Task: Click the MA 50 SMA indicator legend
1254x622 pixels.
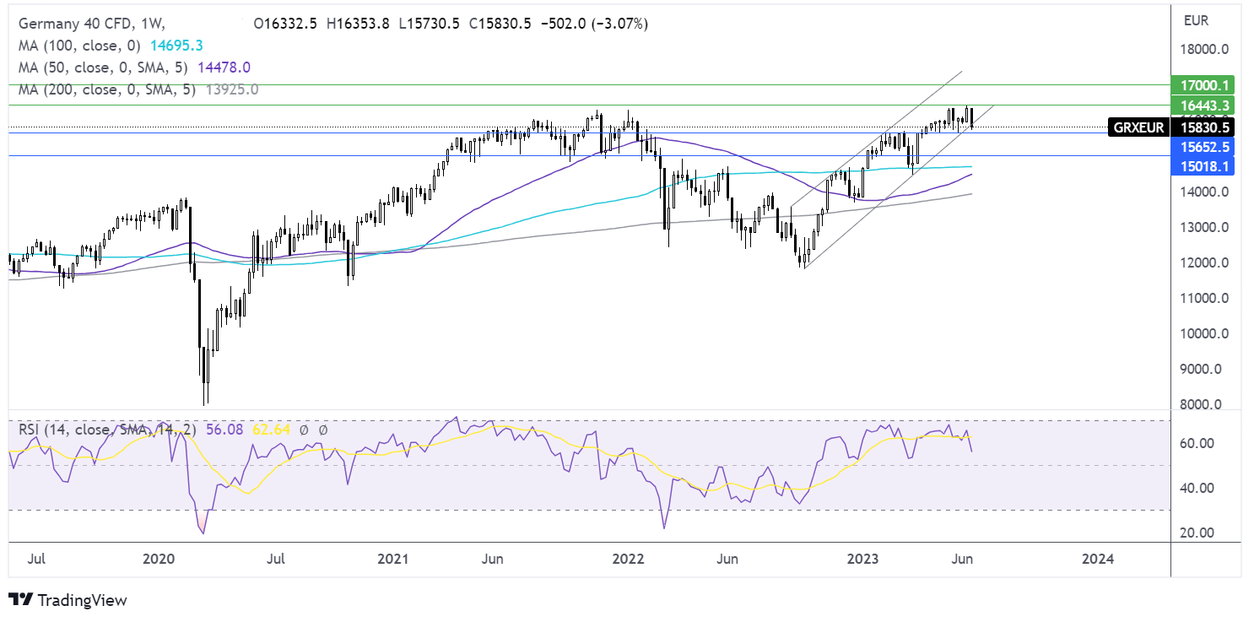Action: coord(134,68)
